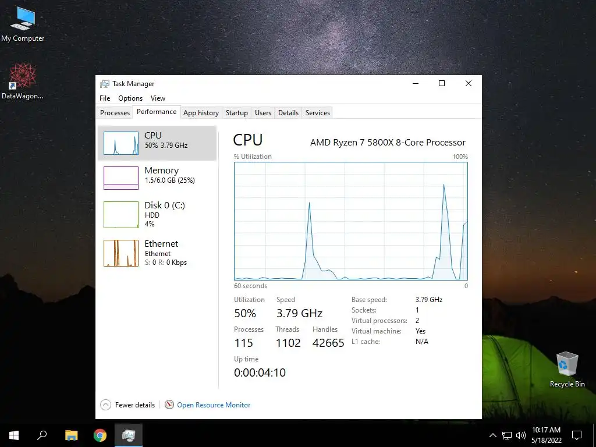Click the Virtual machine label
Viewport: 596px width, 447px height.
[x=377, y=331]
